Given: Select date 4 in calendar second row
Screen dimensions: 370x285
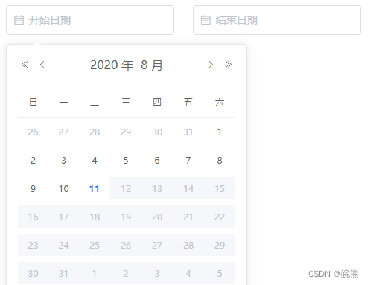Looking at the screenshot, I should (x=95, y=161).
